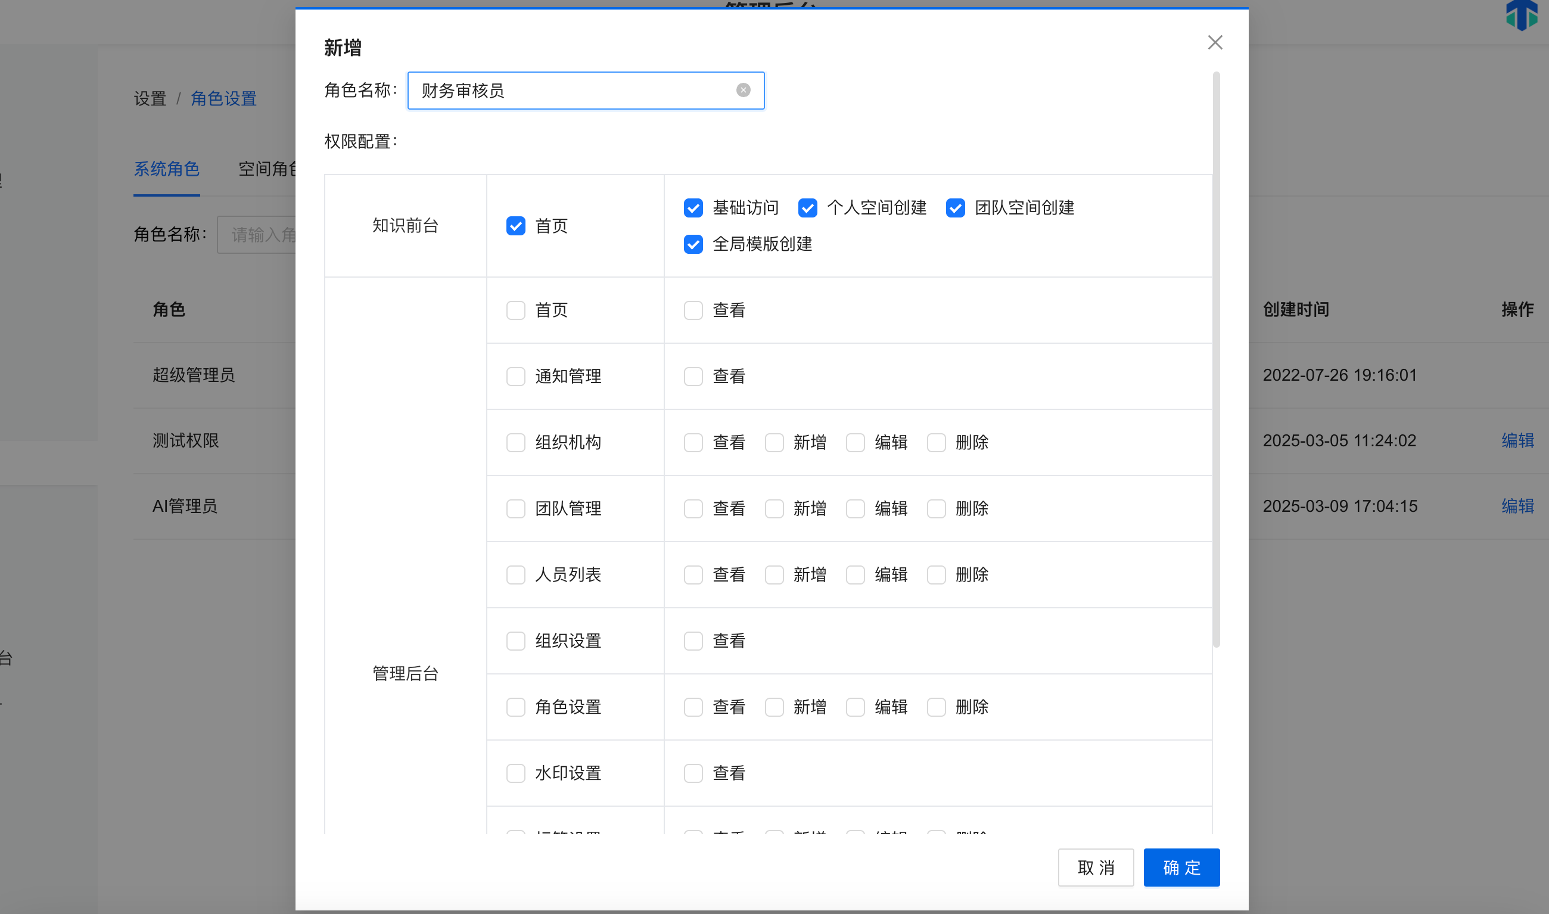The height and width of the screenshot is (914, 1549).
Task: Check the 组织机构 module checkbox
Action: coord(515,443)
